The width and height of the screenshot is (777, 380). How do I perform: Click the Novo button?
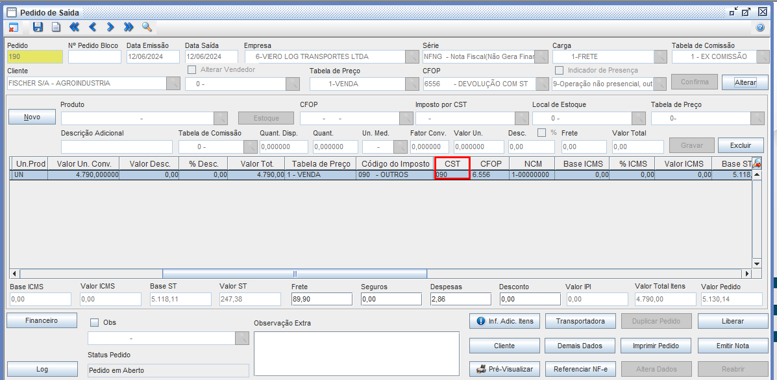pos(32,117)
